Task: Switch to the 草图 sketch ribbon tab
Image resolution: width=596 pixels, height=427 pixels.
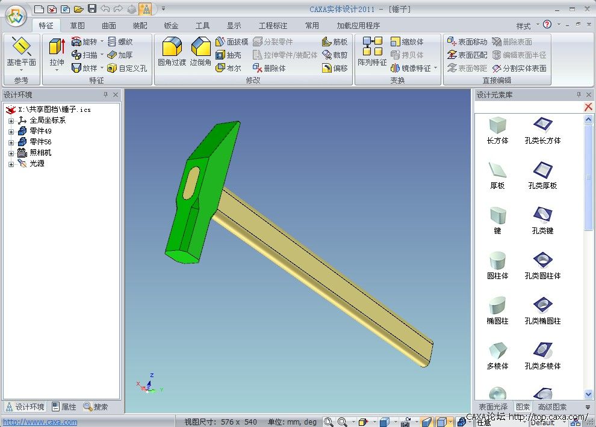Action: pyautogui.click(x=77, y=25)
